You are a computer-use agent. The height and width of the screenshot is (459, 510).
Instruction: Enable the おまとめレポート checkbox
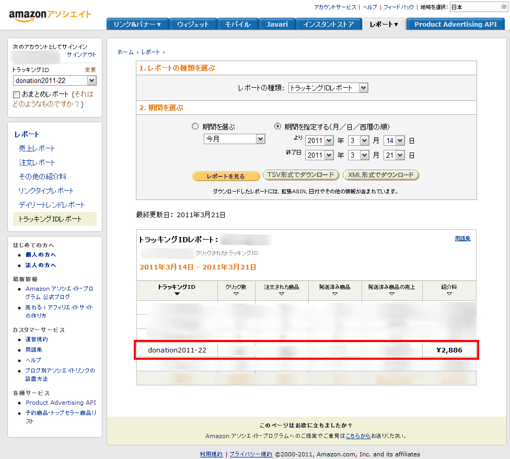coord(16,95)
